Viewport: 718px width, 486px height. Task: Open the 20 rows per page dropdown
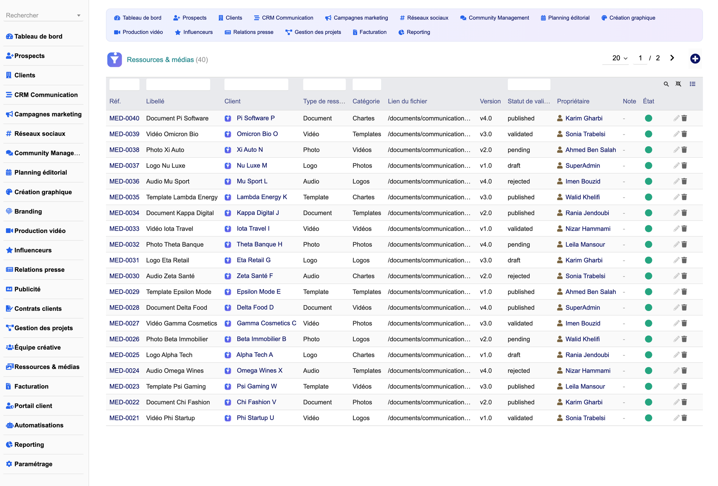click(615, 58)
